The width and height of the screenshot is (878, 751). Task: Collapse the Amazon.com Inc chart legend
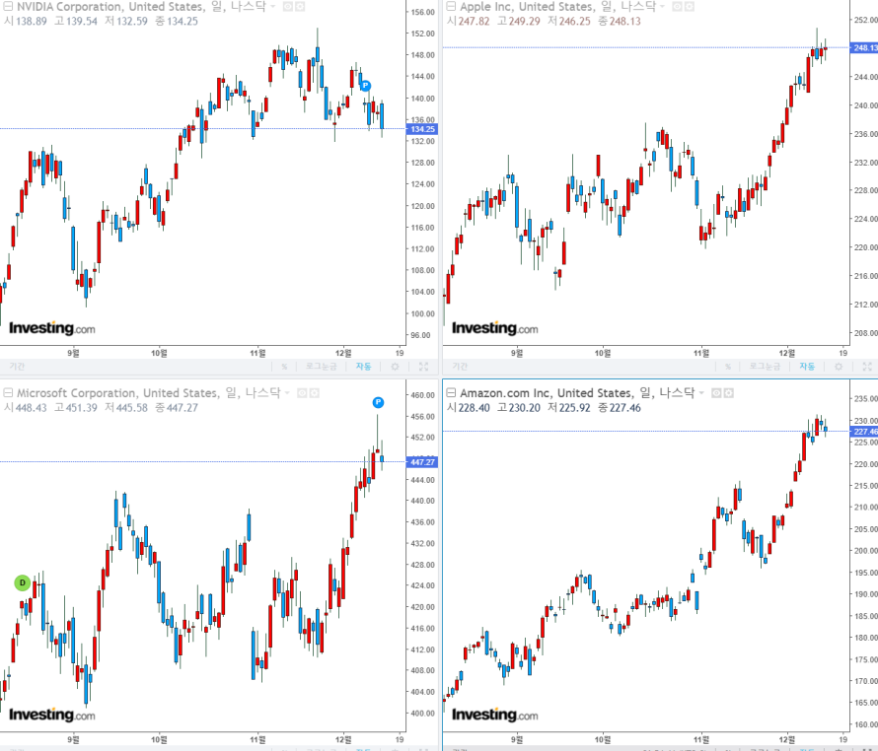[451, 393]
